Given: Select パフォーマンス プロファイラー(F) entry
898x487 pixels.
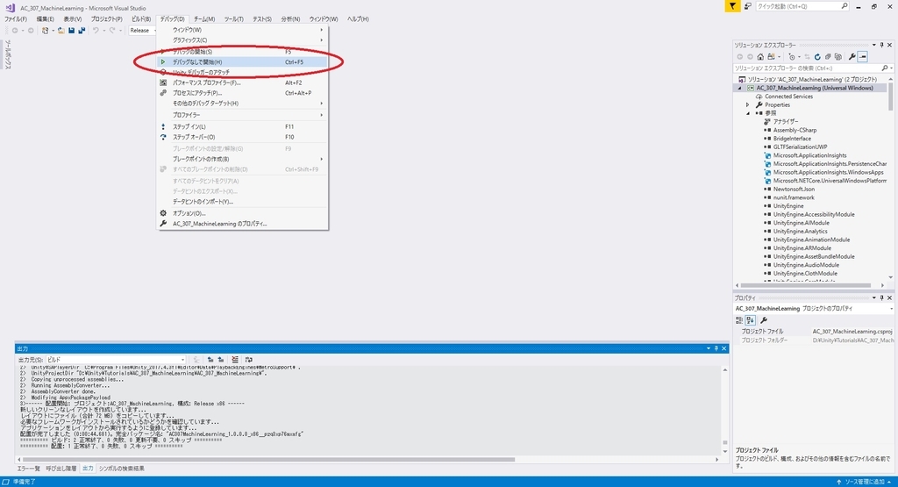Looking at the screenshot, I should point(243,82).
